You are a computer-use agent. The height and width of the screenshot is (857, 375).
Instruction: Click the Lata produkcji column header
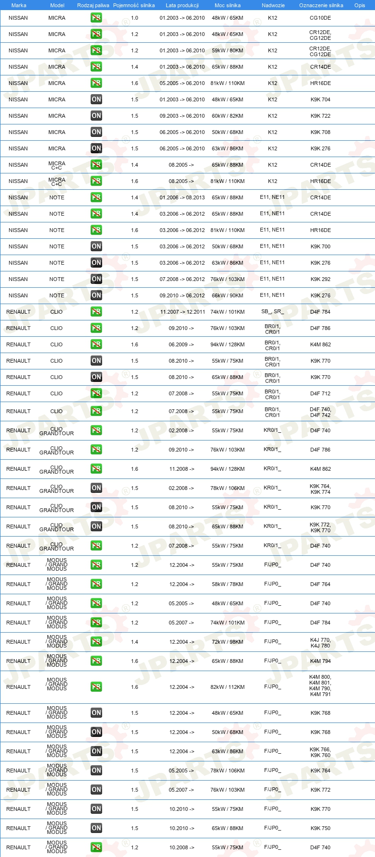[182, 5]
